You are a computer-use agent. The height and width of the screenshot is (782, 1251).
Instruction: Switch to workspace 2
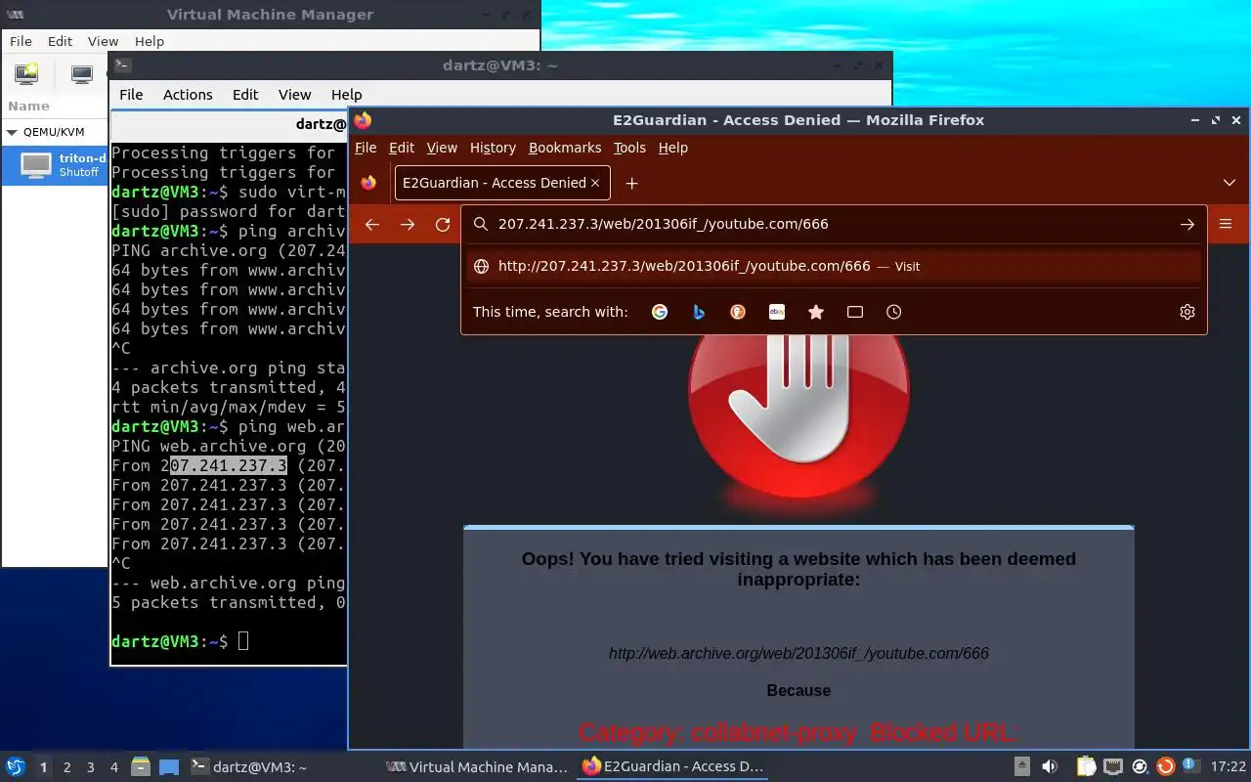(66, 767)
